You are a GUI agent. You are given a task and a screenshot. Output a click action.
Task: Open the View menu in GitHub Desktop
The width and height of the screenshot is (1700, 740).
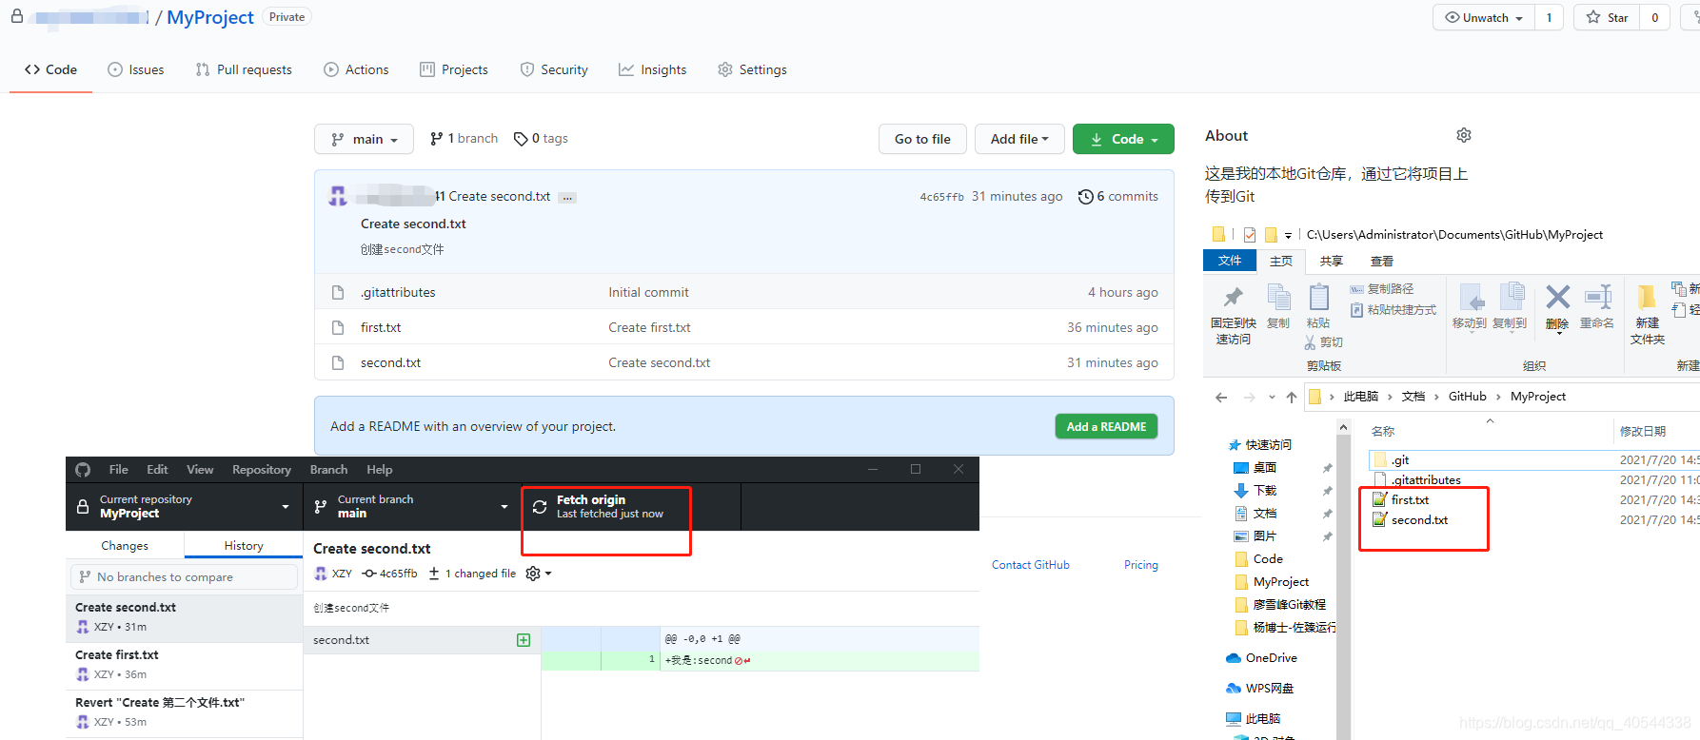click(x=200, y=470)
